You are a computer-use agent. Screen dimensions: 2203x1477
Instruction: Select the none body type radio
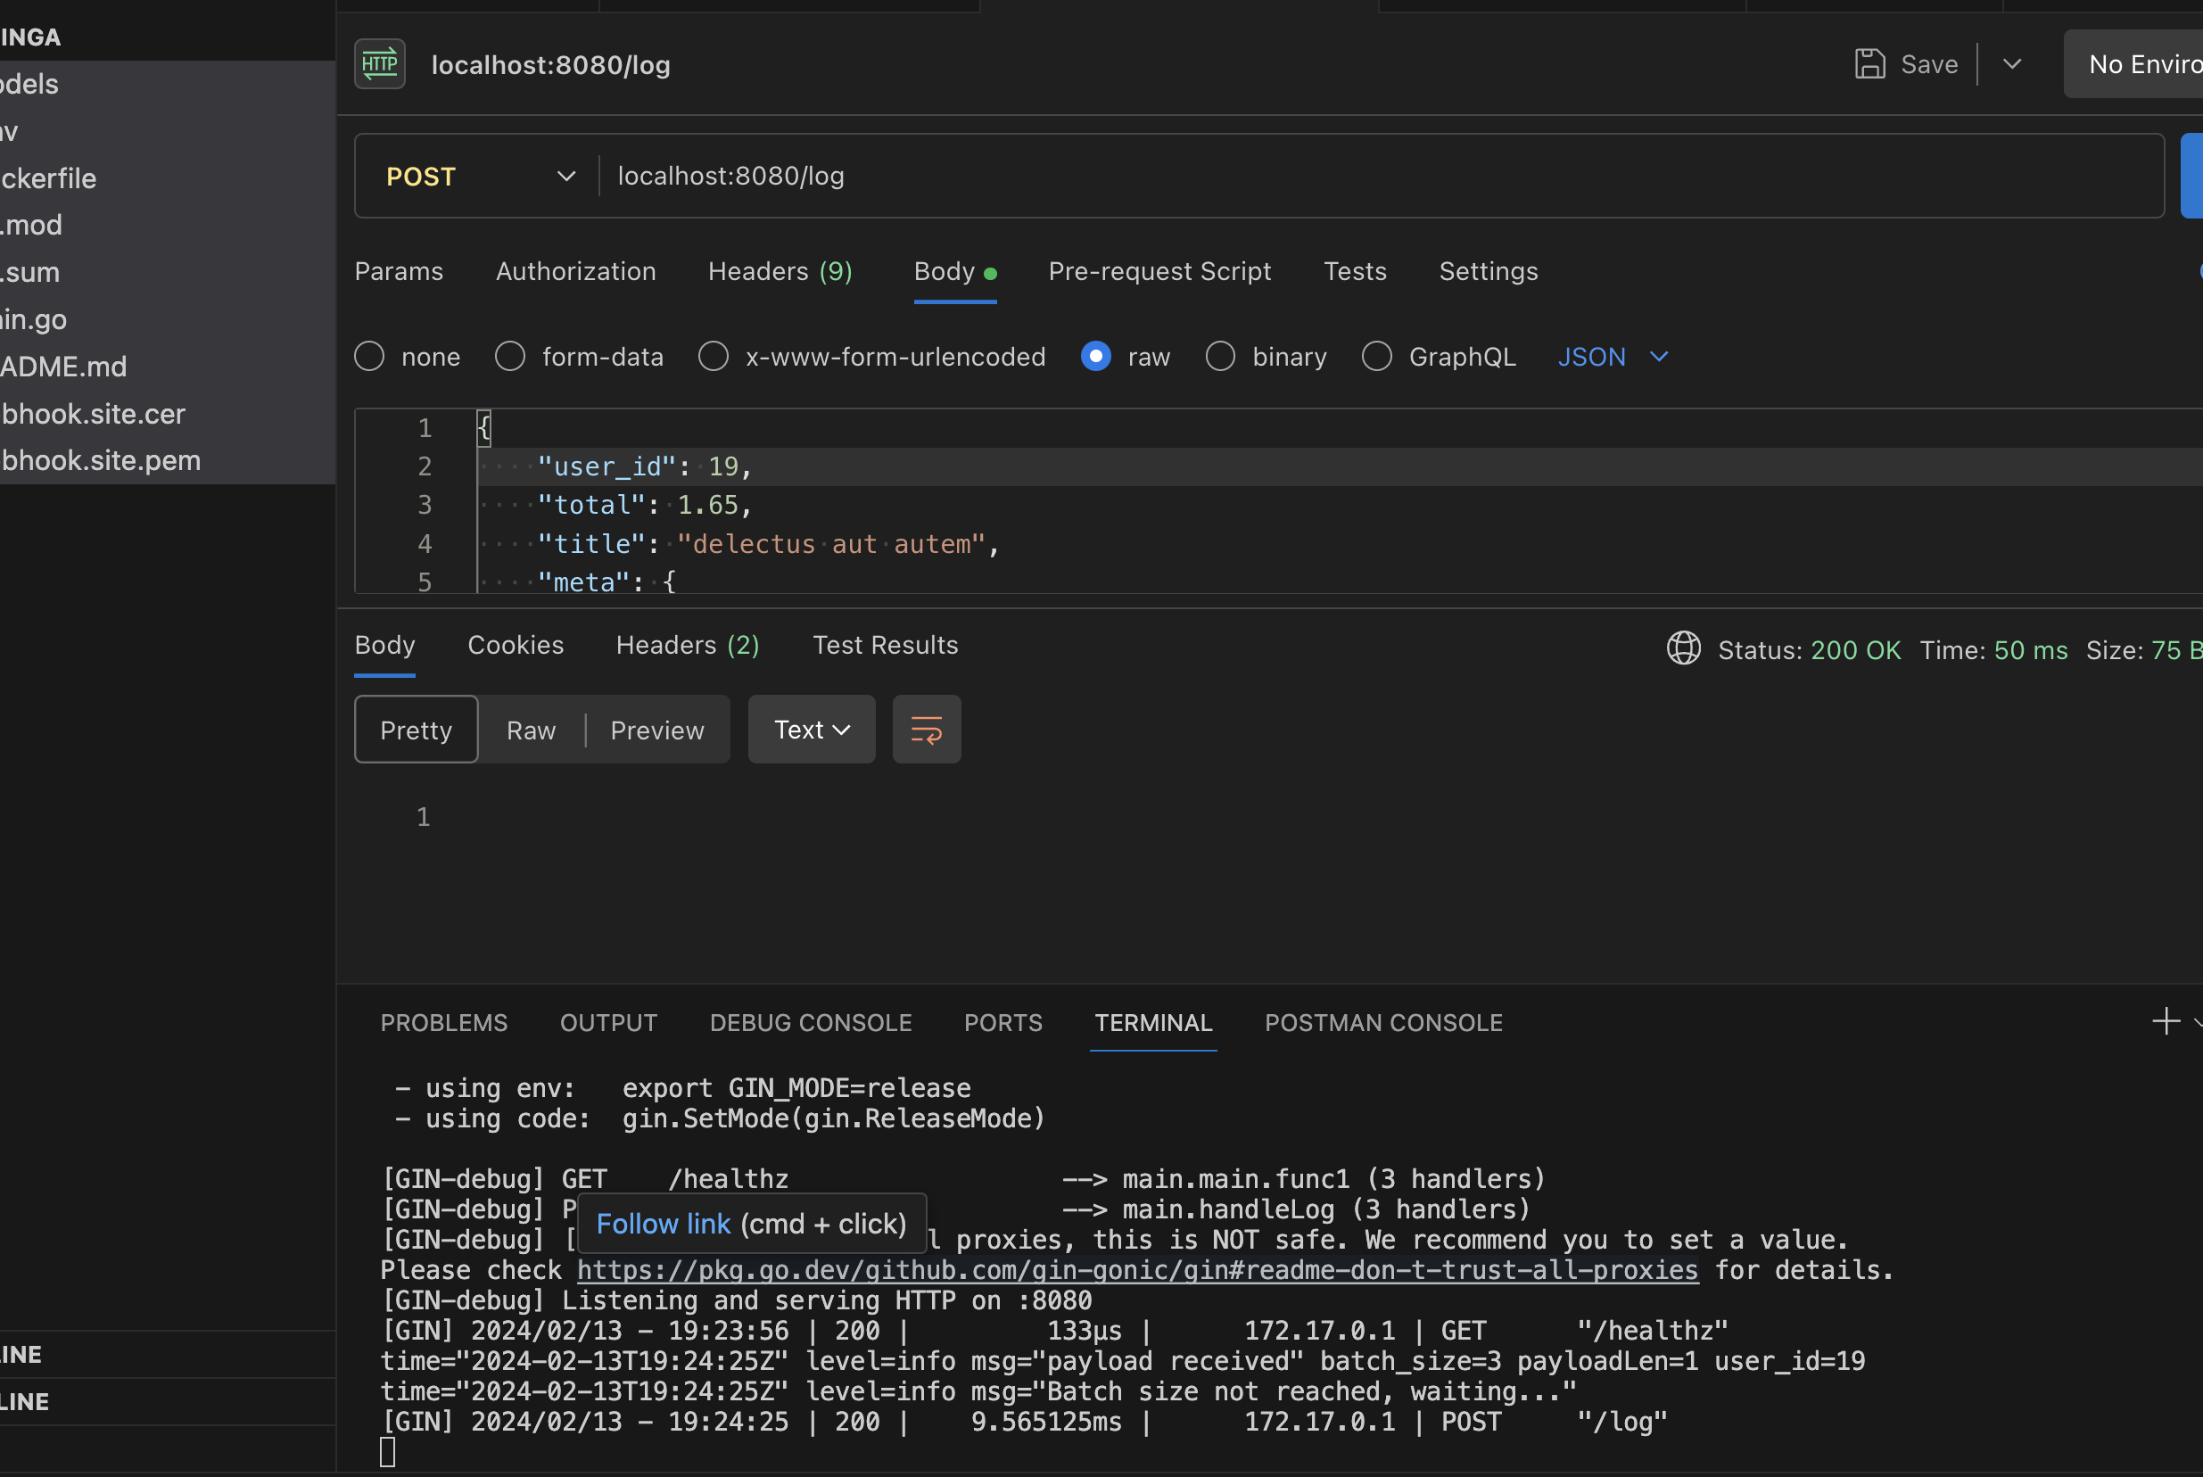pos(369,357)
